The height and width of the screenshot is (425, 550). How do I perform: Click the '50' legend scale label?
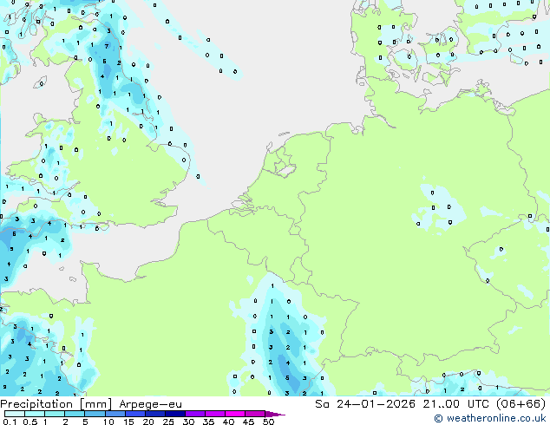click(268, 422)
